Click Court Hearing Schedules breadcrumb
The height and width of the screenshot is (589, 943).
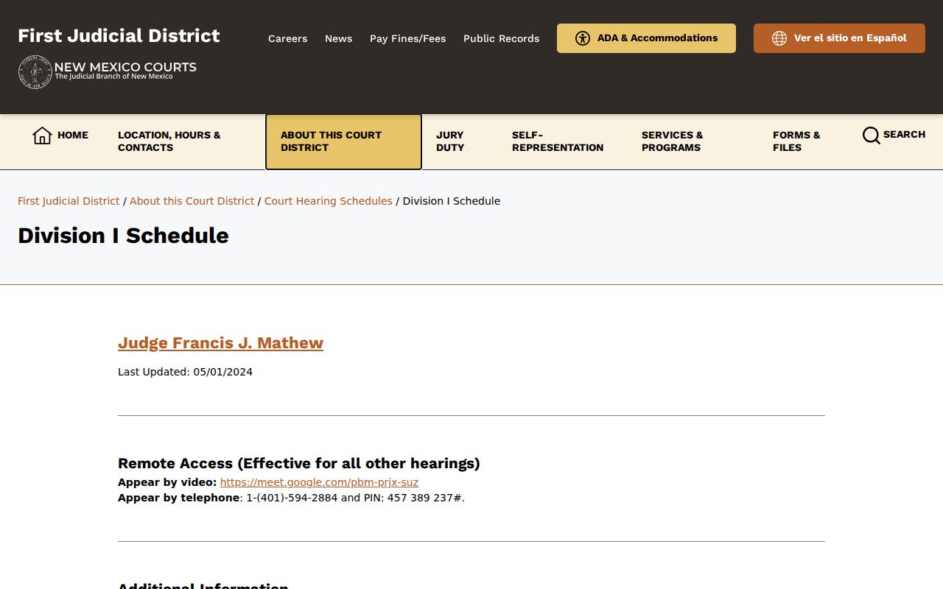tap(328, 201)
